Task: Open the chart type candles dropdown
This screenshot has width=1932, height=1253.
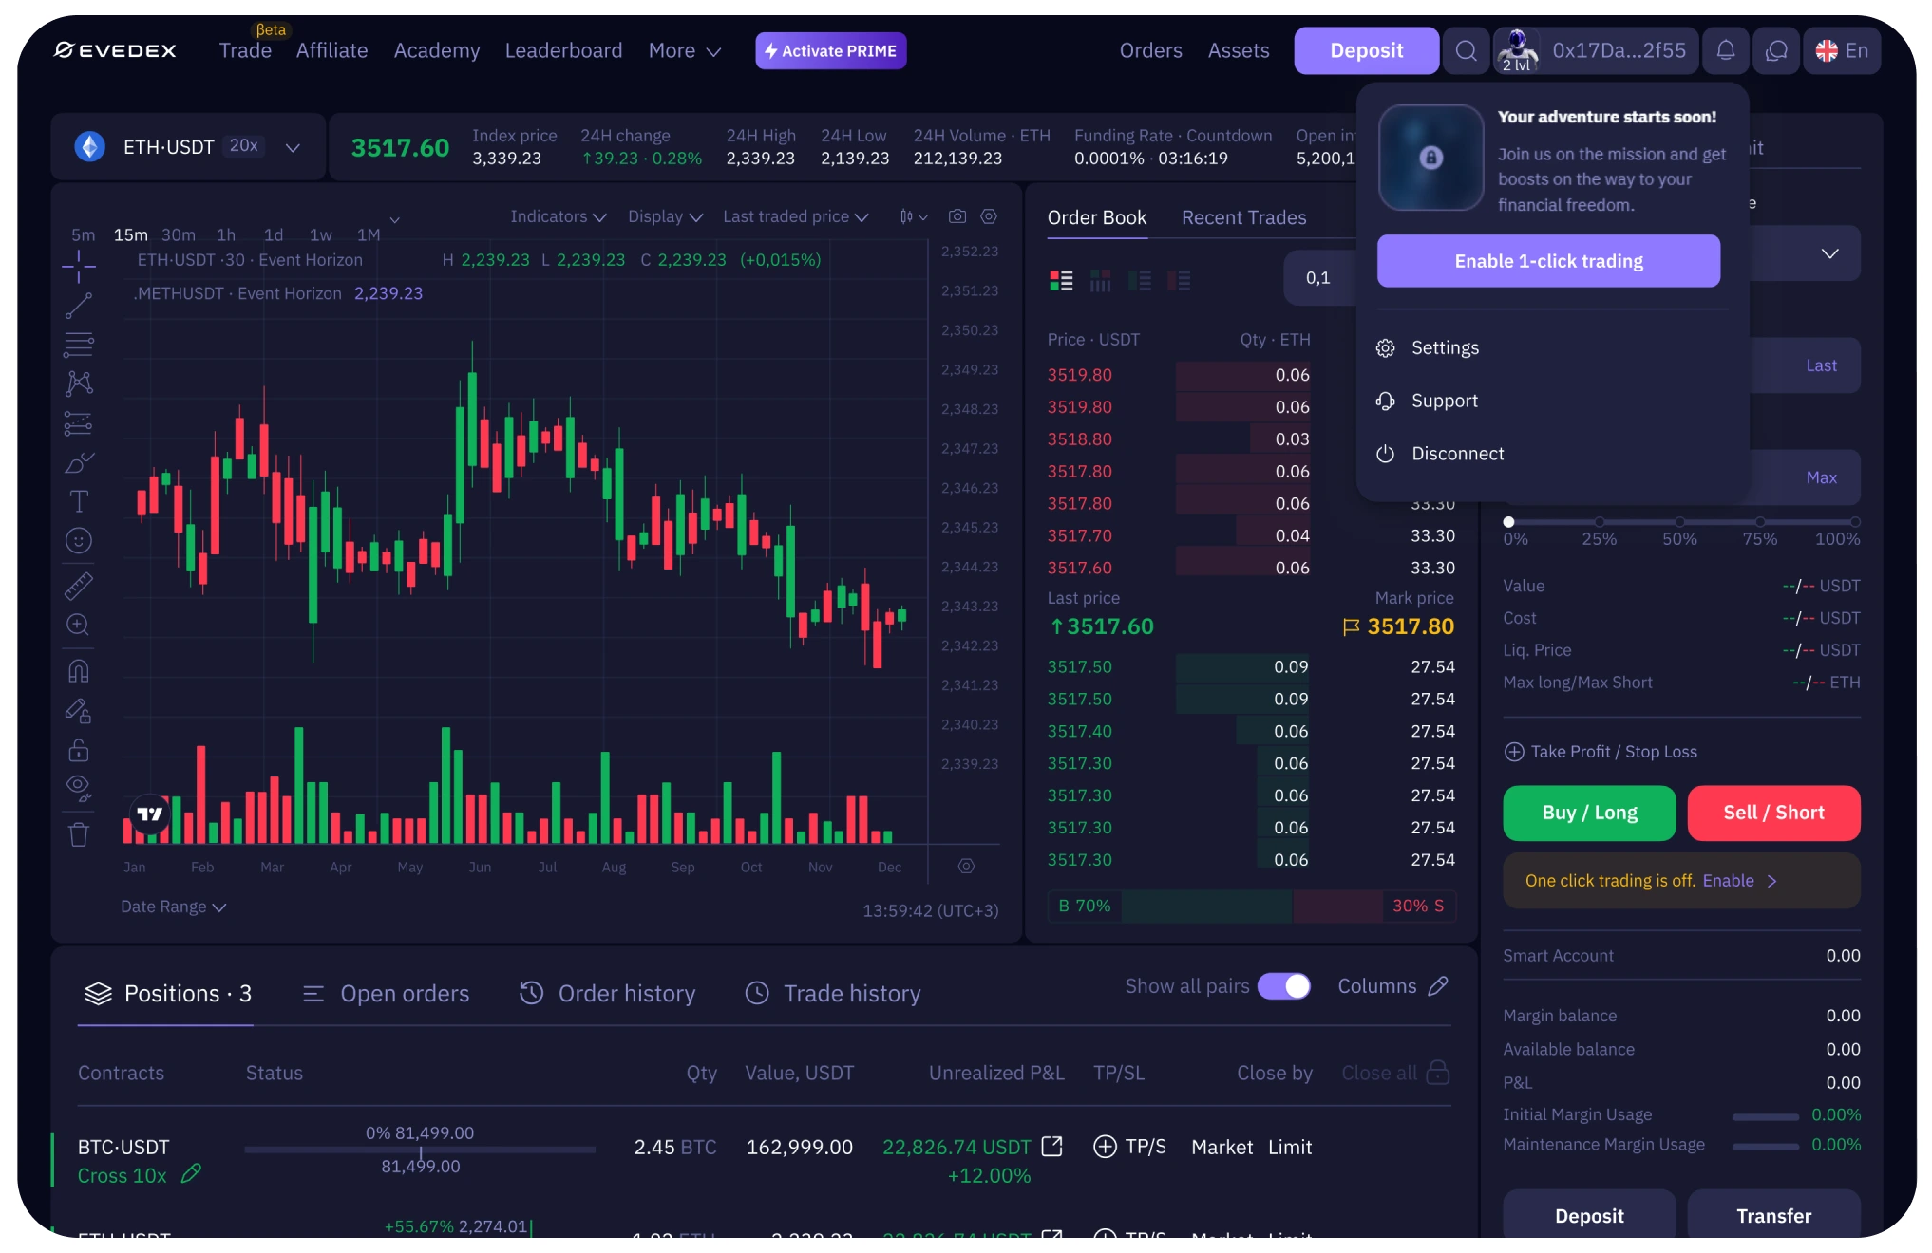Action: point(913,216)
